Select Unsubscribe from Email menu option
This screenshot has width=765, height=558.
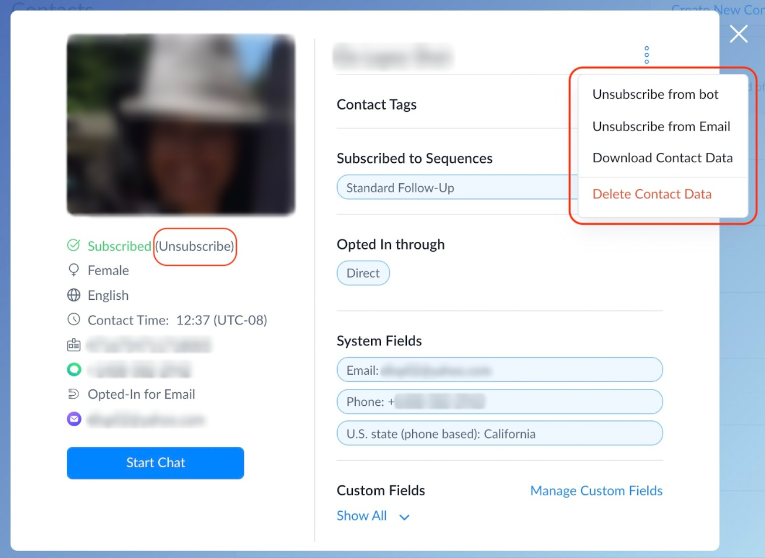661,126
